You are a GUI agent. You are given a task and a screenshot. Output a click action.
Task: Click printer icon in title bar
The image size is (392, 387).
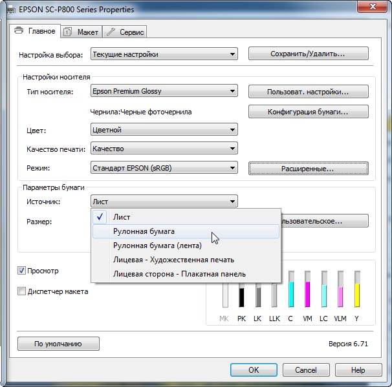click(10, 10)
